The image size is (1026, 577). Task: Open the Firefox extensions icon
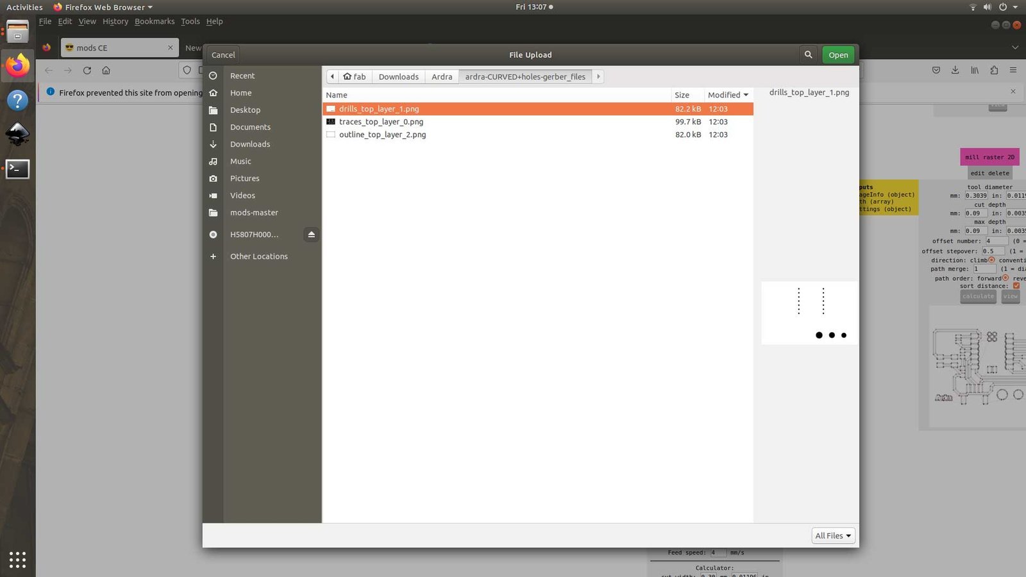click(994, 71)
